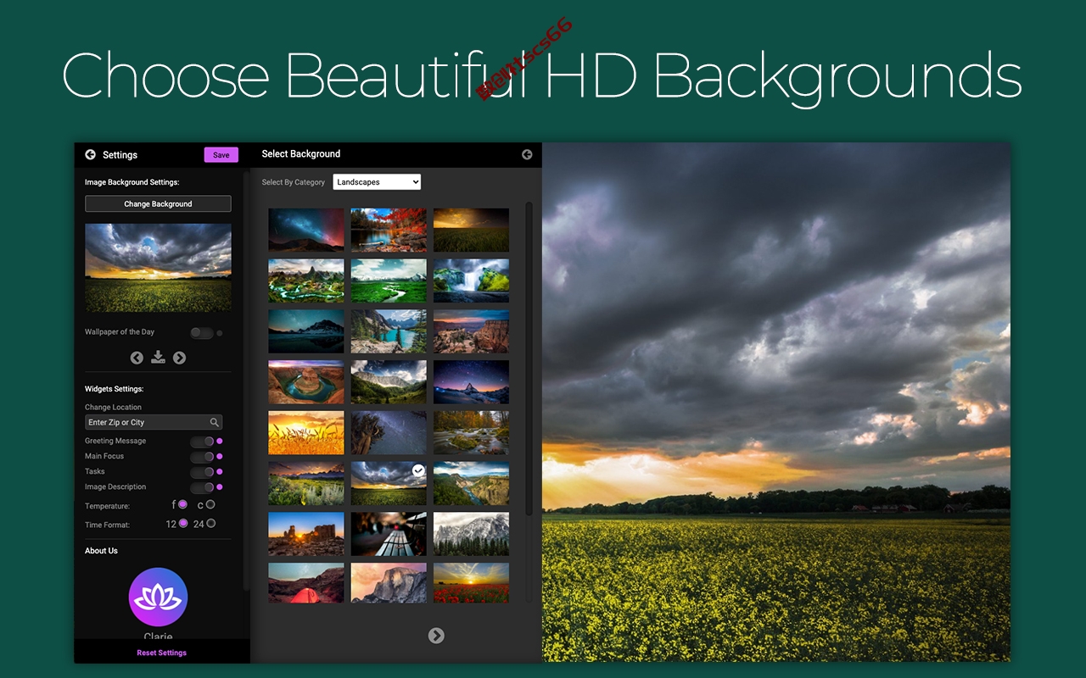
Task: Select Celsius temperature radio button
Action: coord(210,505)
